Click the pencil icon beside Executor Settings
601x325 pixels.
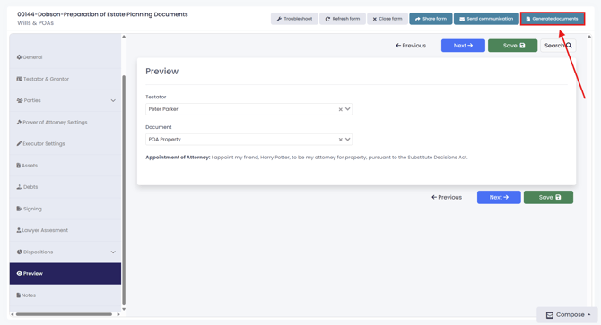point(19,144)
